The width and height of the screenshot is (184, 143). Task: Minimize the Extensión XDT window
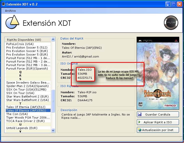pos(168,4)
